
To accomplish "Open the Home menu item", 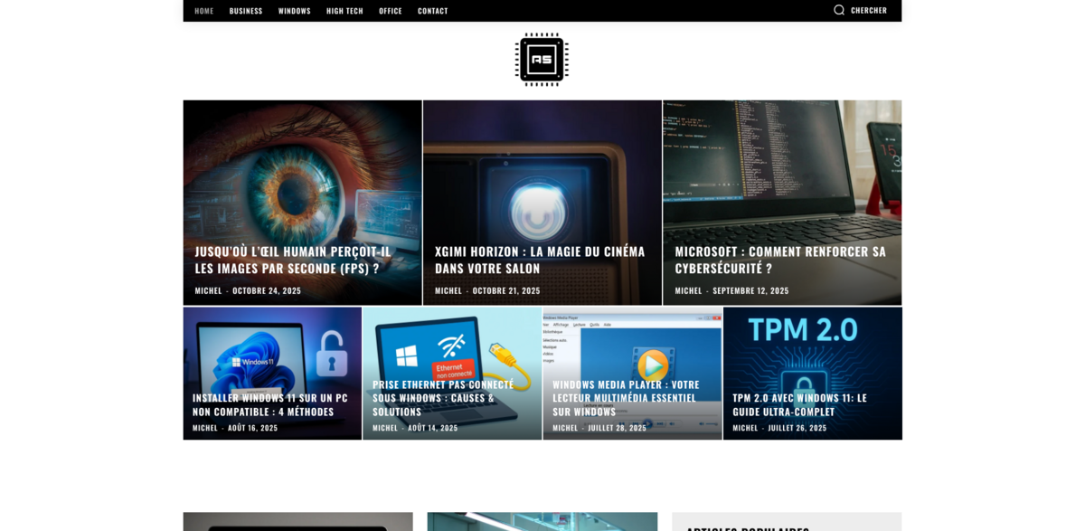I will [204, 11].
